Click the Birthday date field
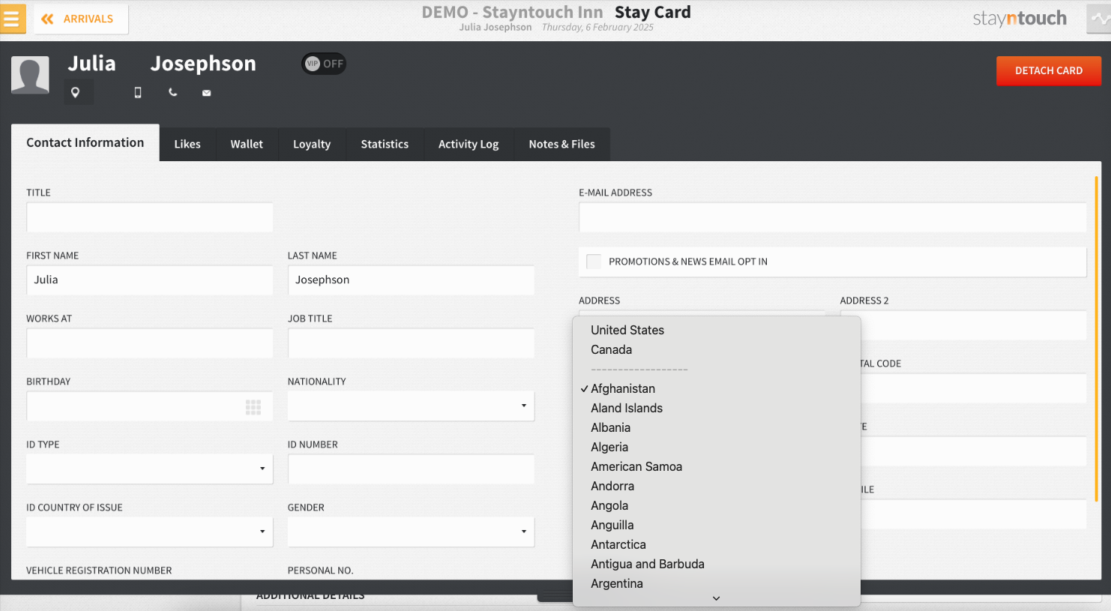 pyautogui.click(x=149, y=406)
